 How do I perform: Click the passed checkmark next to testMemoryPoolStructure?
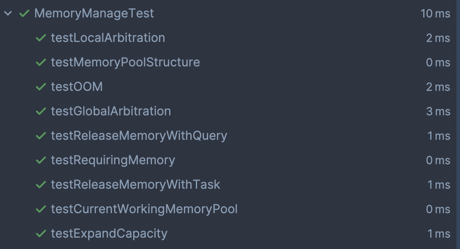point(41,62)
